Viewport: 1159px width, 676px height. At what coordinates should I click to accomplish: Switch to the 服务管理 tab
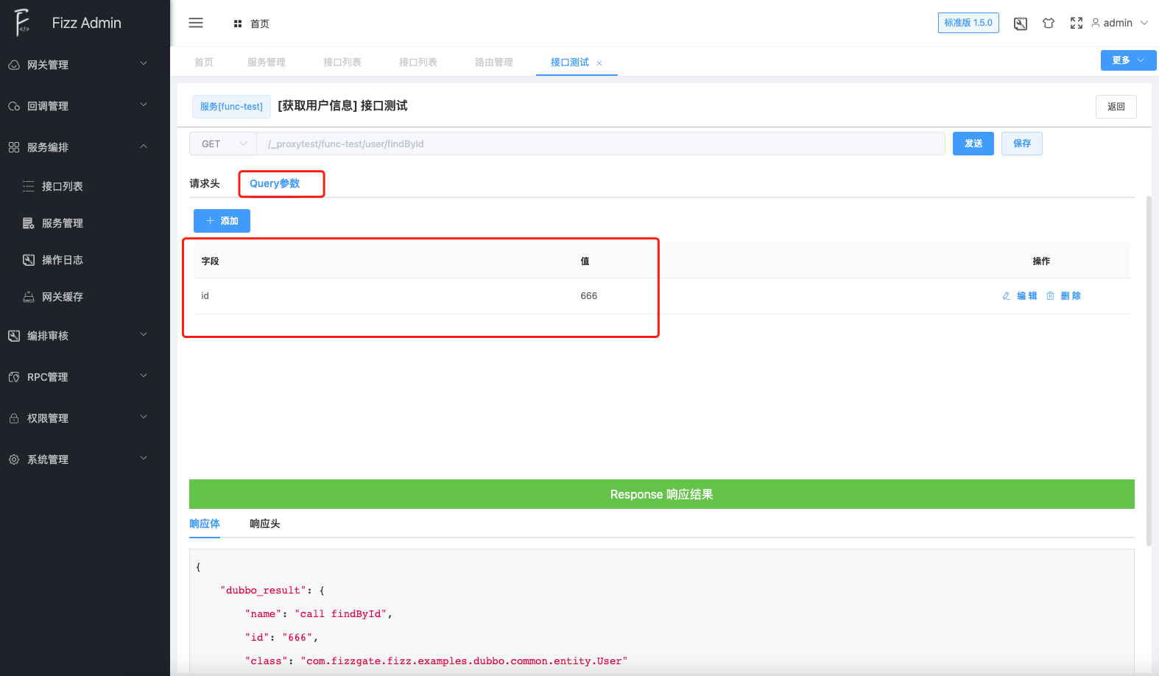coord(267,63)
